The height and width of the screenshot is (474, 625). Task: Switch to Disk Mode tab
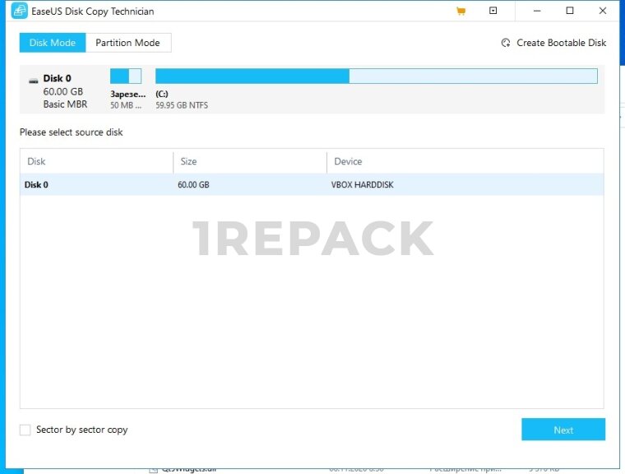(x=52, y=43)
